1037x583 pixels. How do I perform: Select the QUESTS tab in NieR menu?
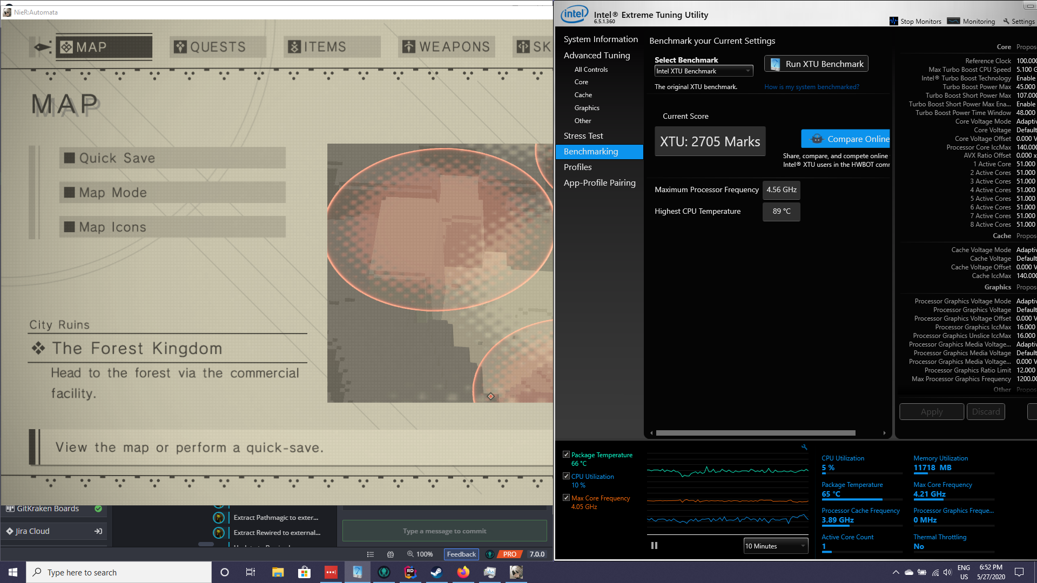click(218, 47)
